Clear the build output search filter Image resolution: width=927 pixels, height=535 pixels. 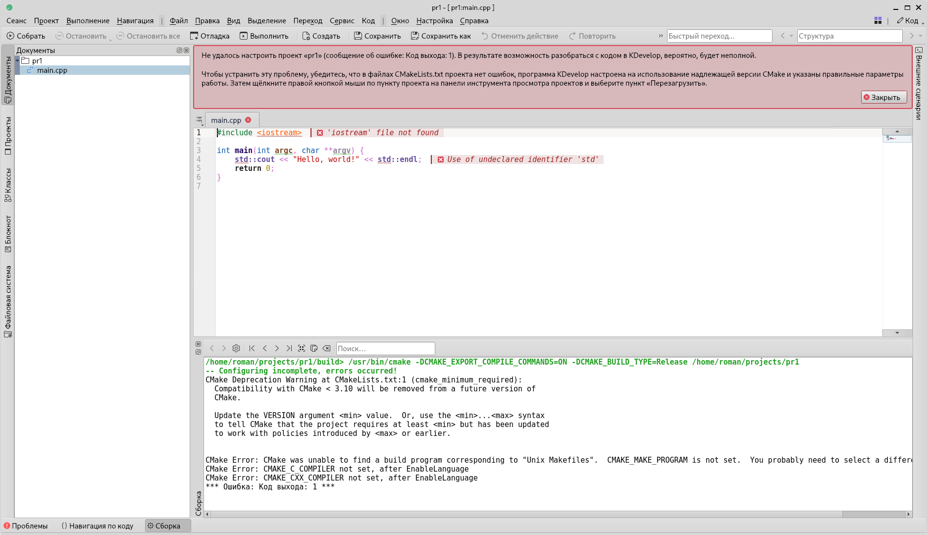coord(327,348)
